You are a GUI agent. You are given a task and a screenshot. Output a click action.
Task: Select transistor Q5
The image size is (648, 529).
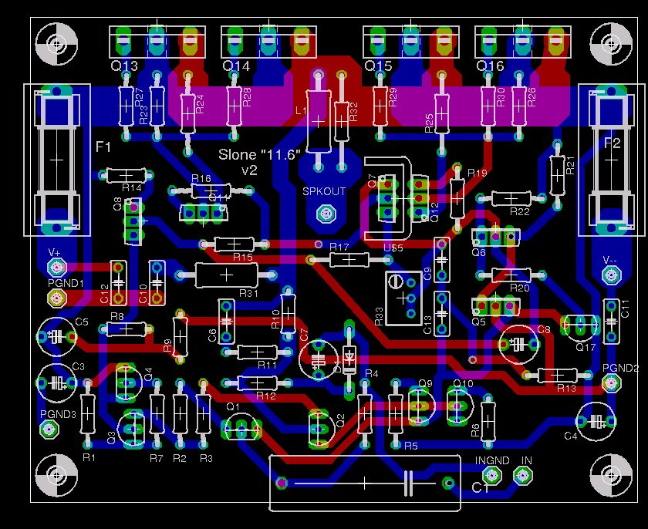point(495,306)
